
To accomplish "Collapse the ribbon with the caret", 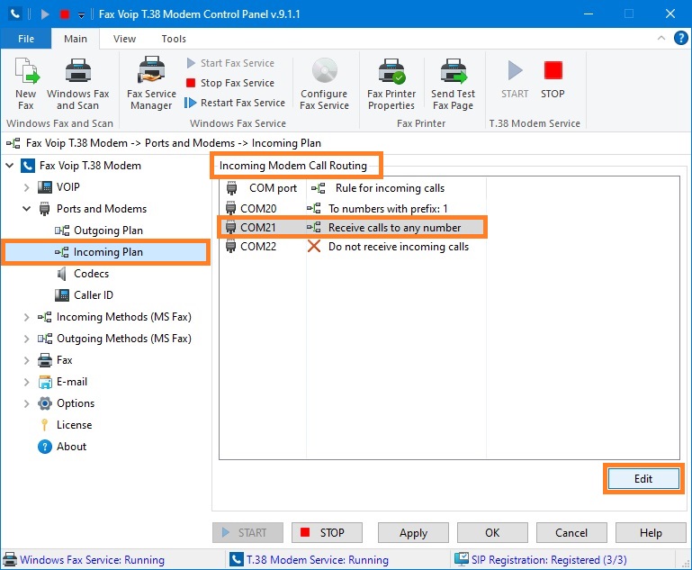I will click(x=661, y=38).
